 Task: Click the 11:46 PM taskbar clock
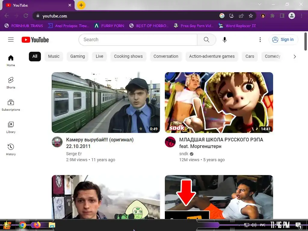pos(280,225)
